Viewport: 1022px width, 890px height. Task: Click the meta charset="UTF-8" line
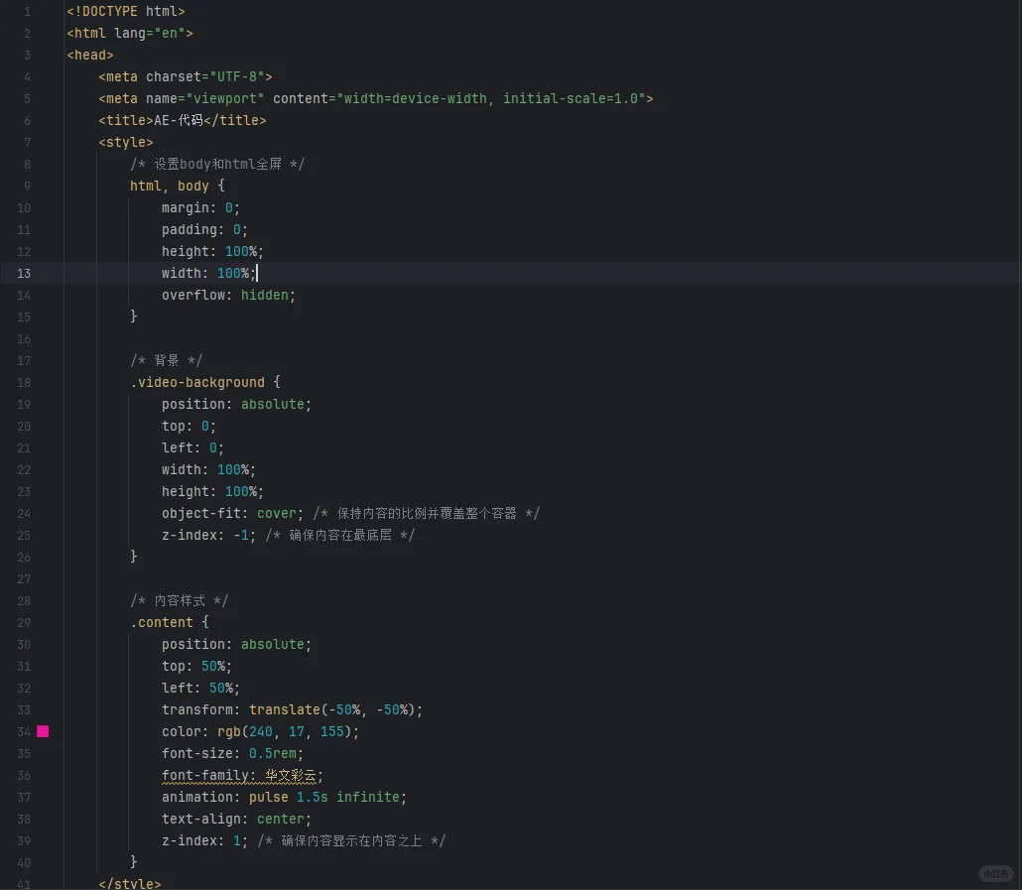(186, 76)
